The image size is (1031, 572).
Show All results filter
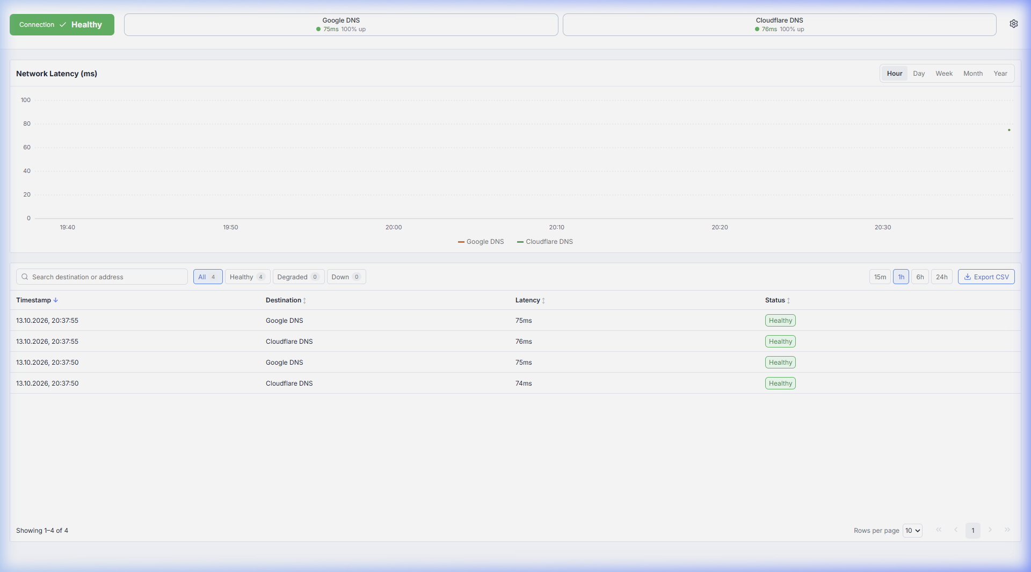click(x=208, y=277)
